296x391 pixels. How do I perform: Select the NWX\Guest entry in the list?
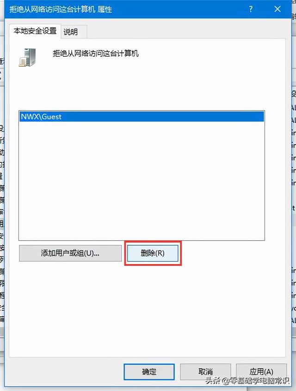click(141, 117)
